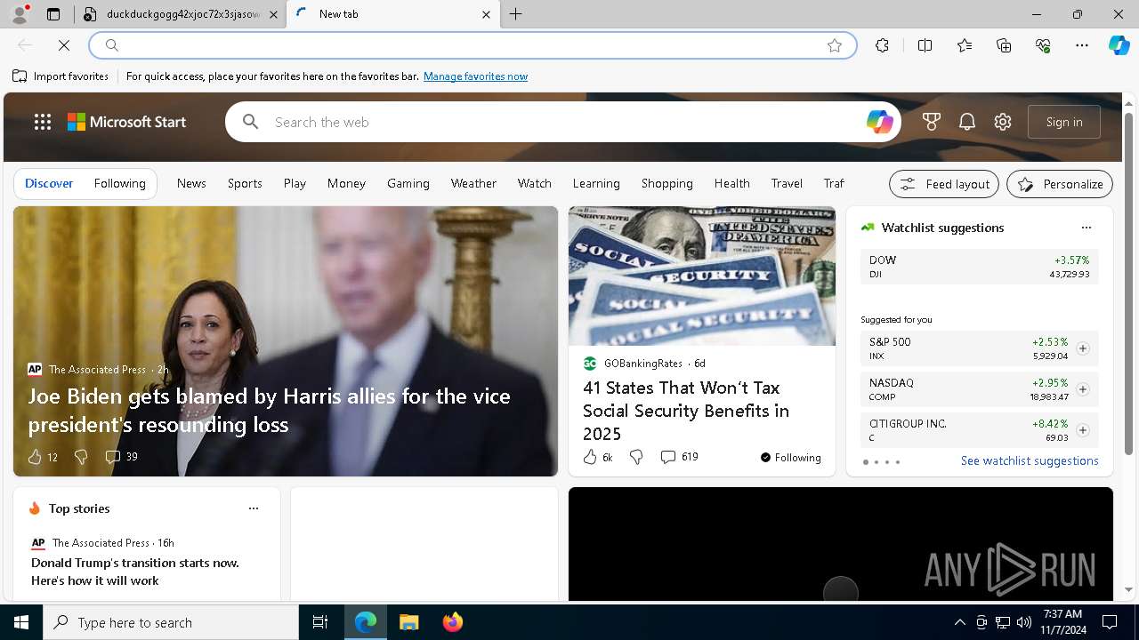Switch to the Following feed
Viewport: 1139px width, 640px height.
119,183
